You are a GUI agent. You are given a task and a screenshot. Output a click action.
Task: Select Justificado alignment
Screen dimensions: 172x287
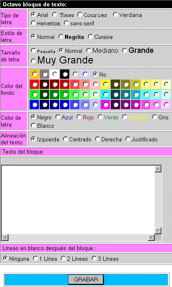(x=128, y=139)
